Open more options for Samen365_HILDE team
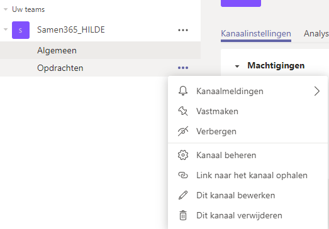 pyautogui.click(x=183, y=30)
